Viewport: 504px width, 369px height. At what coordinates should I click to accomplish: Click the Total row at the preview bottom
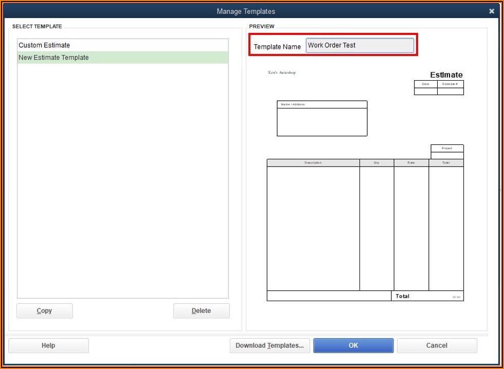point(402,296)
